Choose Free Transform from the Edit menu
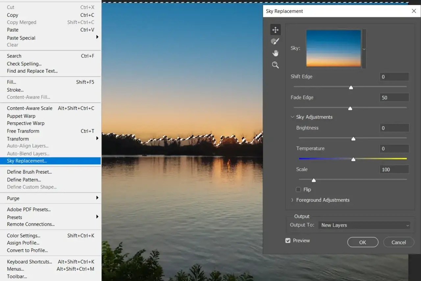 point(23,131)
